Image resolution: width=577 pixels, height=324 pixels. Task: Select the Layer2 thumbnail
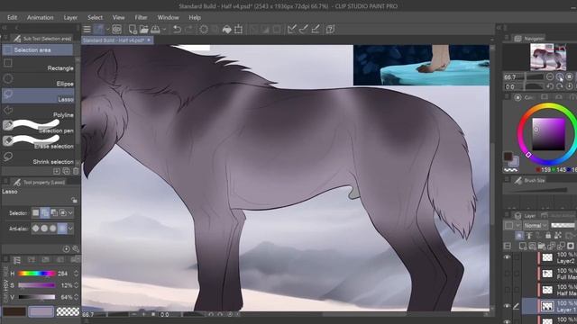coord(547,257)
